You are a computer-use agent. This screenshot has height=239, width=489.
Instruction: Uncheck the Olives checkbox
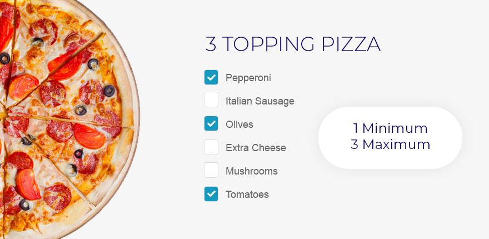[x=211, y=123]
